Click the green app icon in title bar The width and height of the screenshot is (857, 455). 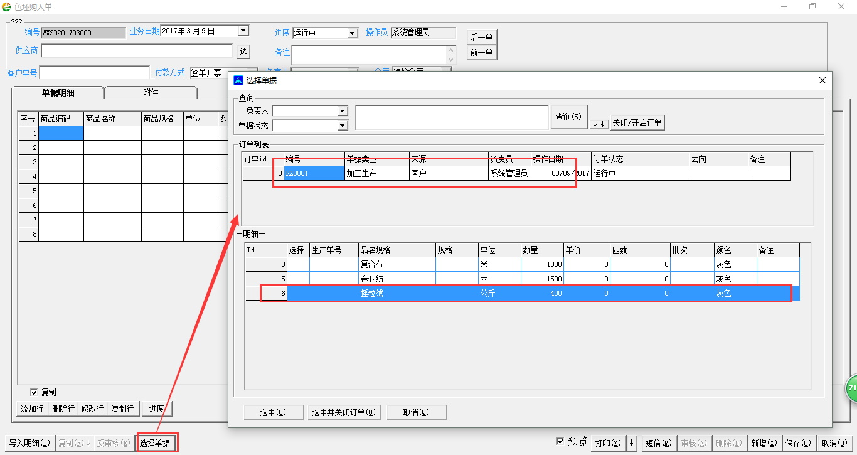click(x=7, y=6)
